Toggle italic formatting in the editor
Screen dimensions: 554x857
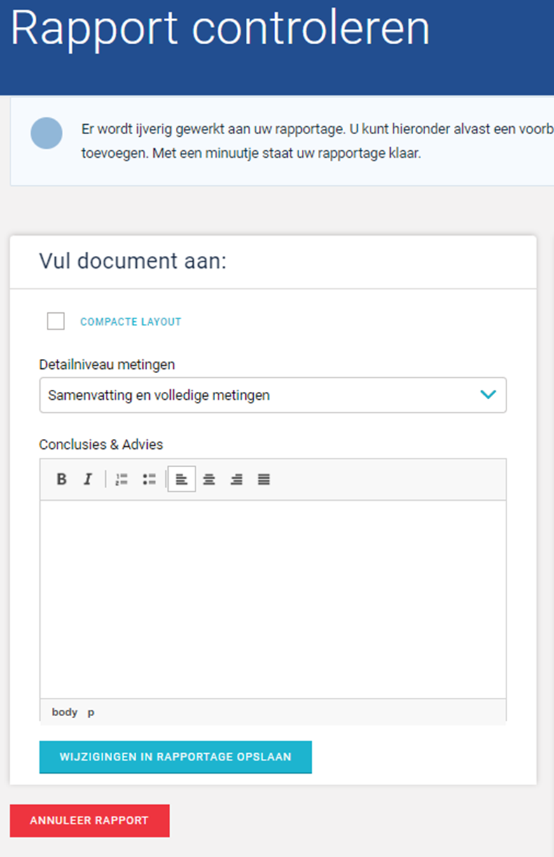pos(88,480)
